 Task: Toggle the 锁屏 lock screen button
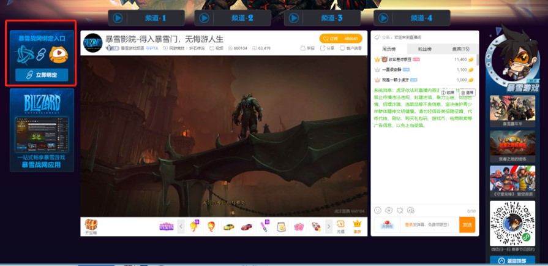(x=448, y=93)
